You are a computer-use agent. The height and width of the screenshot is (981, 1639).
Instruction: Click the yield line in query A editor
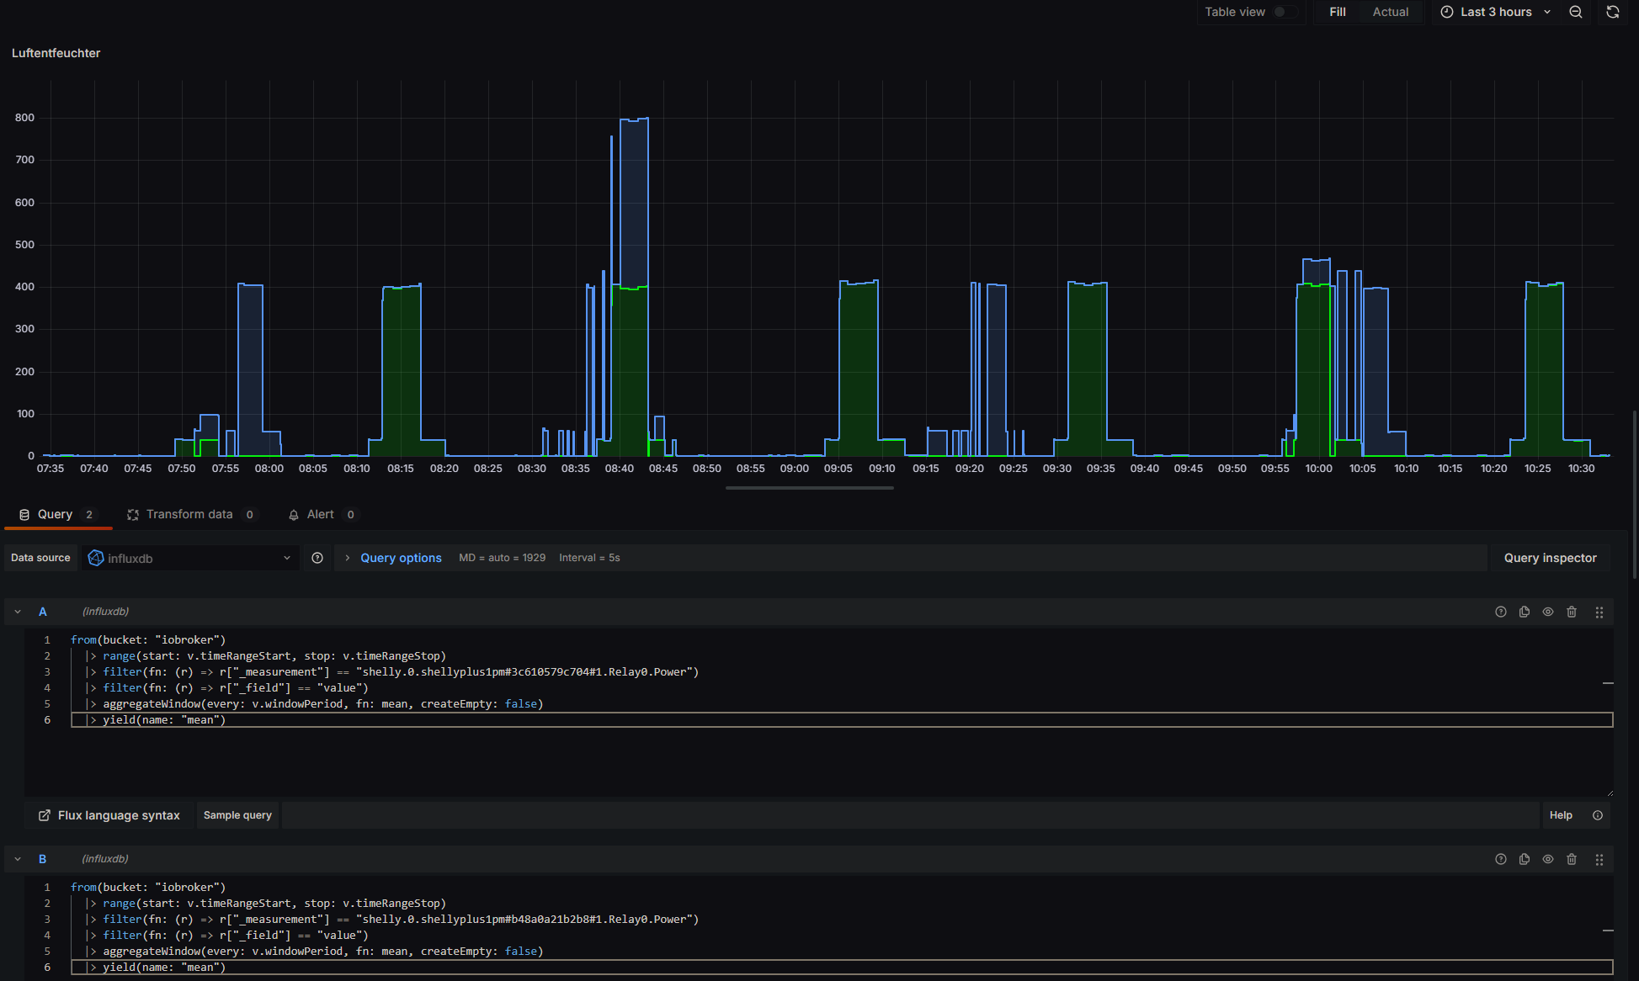click(842, 720)
